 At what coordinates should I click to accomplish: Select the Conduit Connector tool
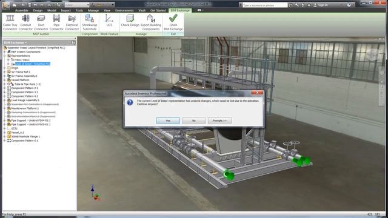[x=25, y=22]
